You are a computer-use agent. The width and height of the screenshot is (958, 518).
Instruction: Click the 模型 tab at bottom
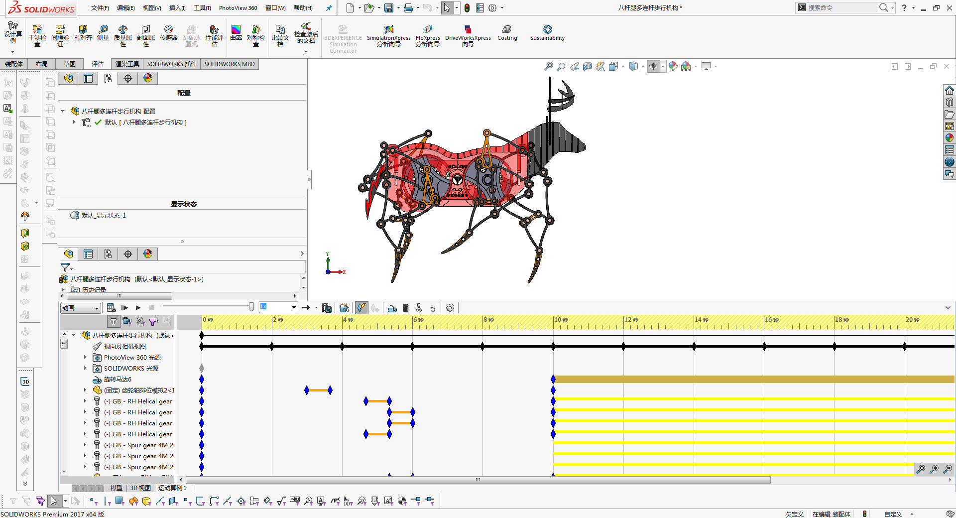point(116,488)
